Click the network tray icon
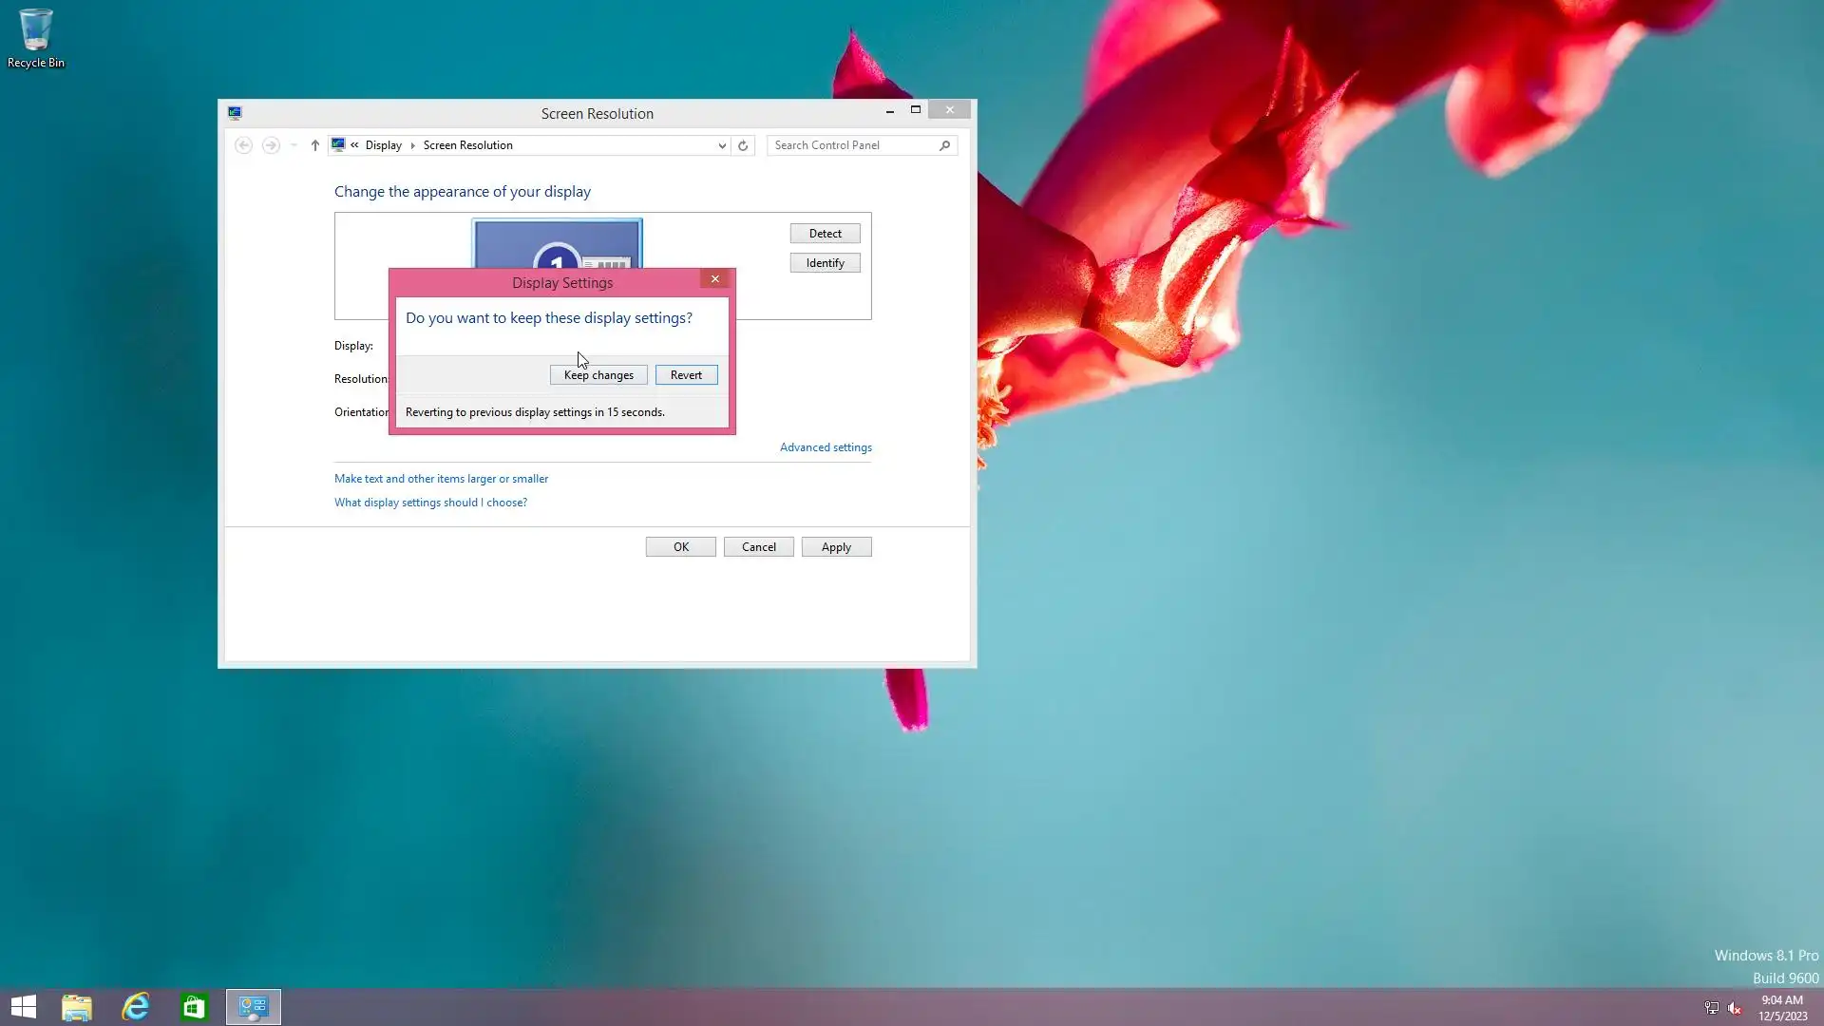Viewport: 1824px width, 1026px height. click(x=1711, y=1008)
